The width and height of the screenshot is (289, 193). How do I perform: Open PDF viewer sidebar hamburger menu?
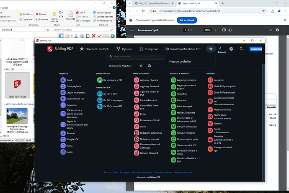tap(132, 30)
